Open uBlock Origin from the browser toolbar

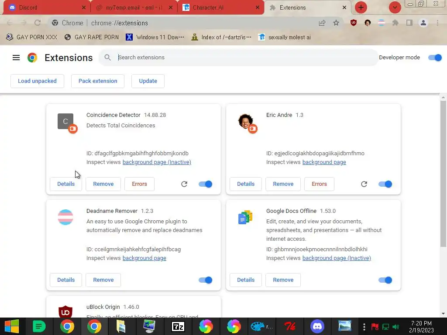[x=354, y=23]
